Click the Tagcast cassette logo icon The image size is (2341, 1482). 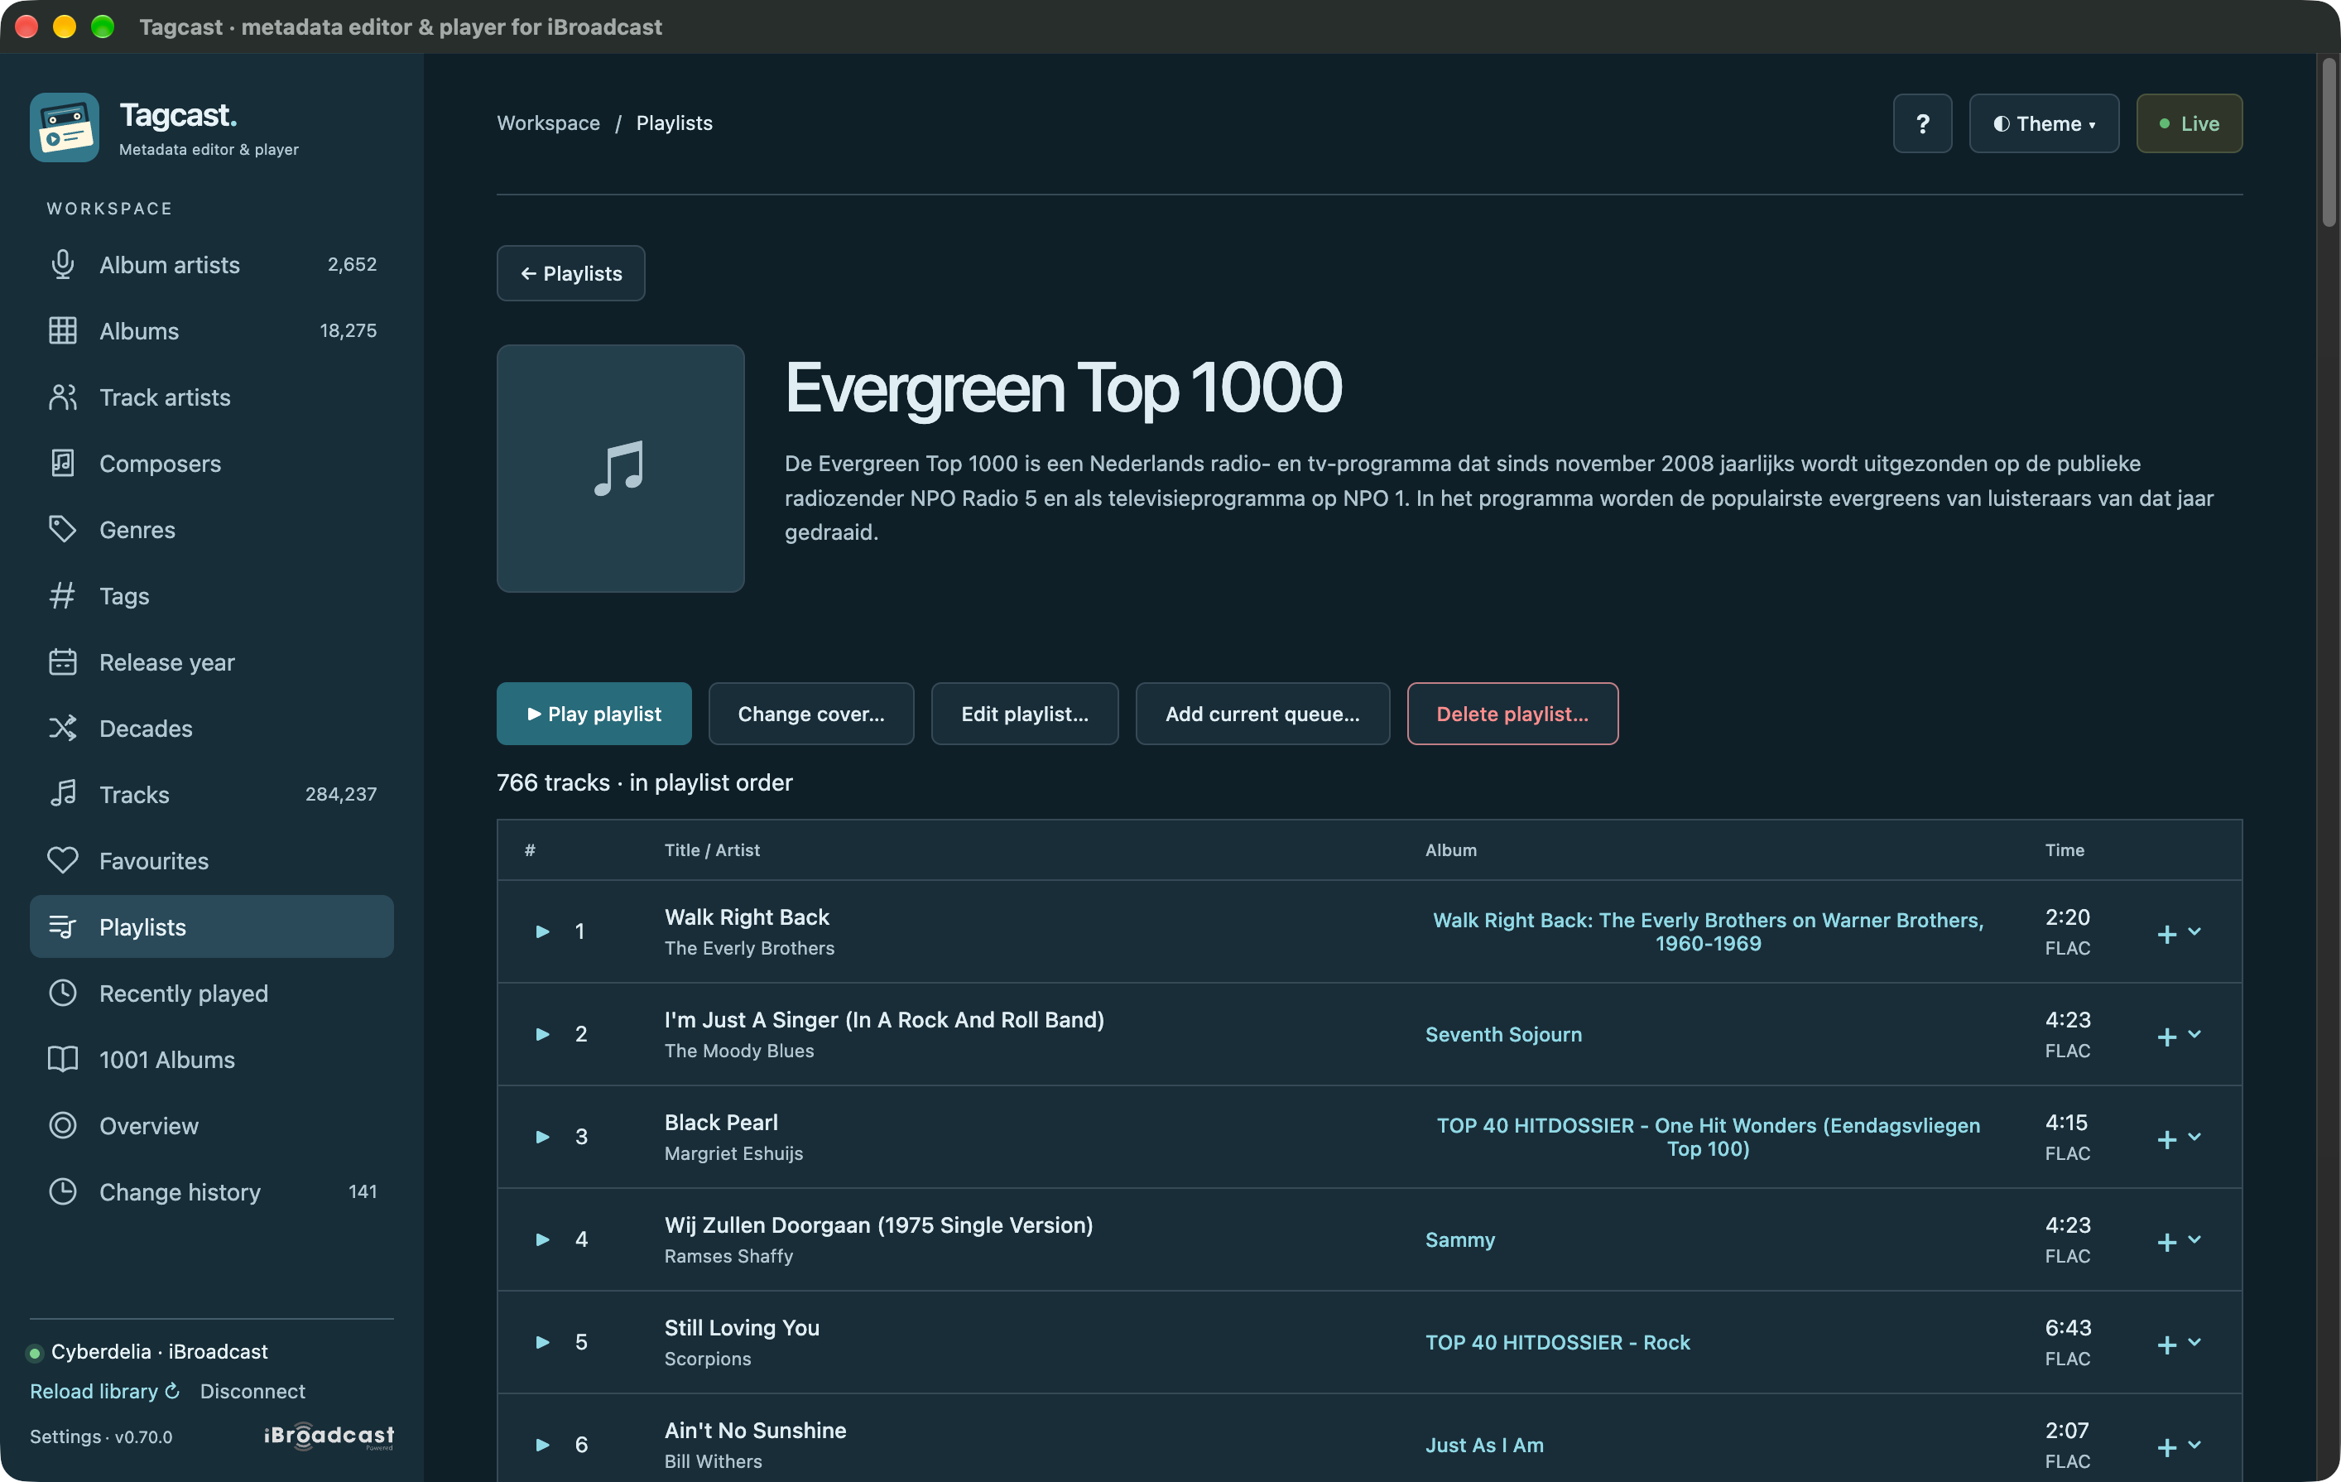click(65, 128)
